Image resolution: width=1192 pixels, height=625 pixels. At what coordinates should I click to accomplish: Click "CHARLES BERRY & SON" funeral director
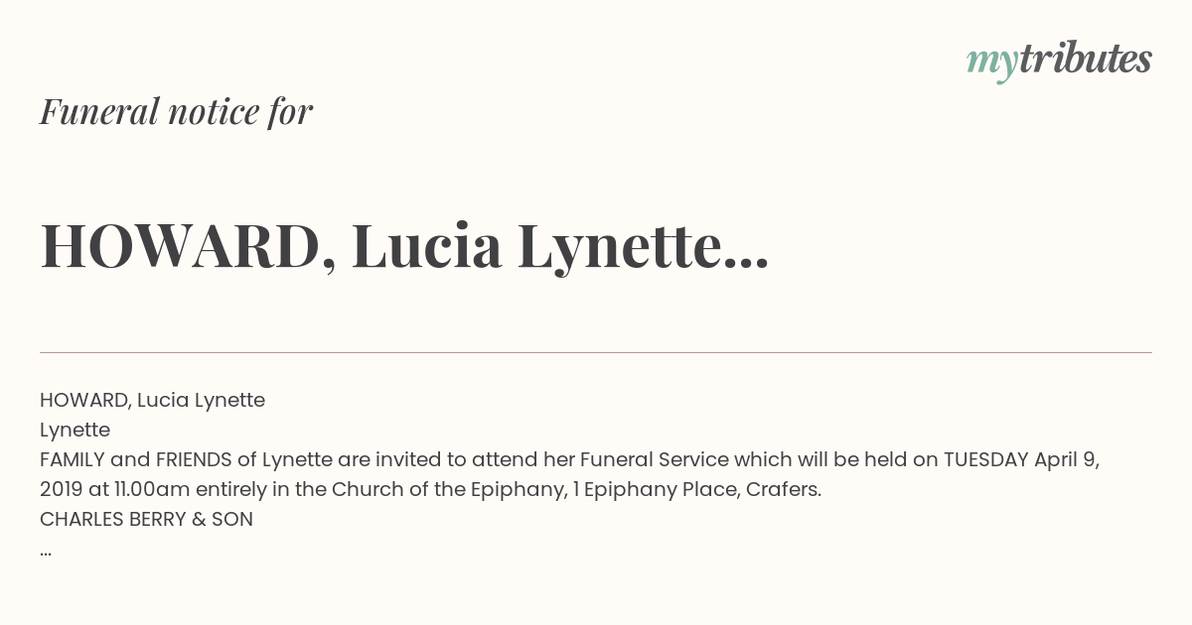point(146,520)
